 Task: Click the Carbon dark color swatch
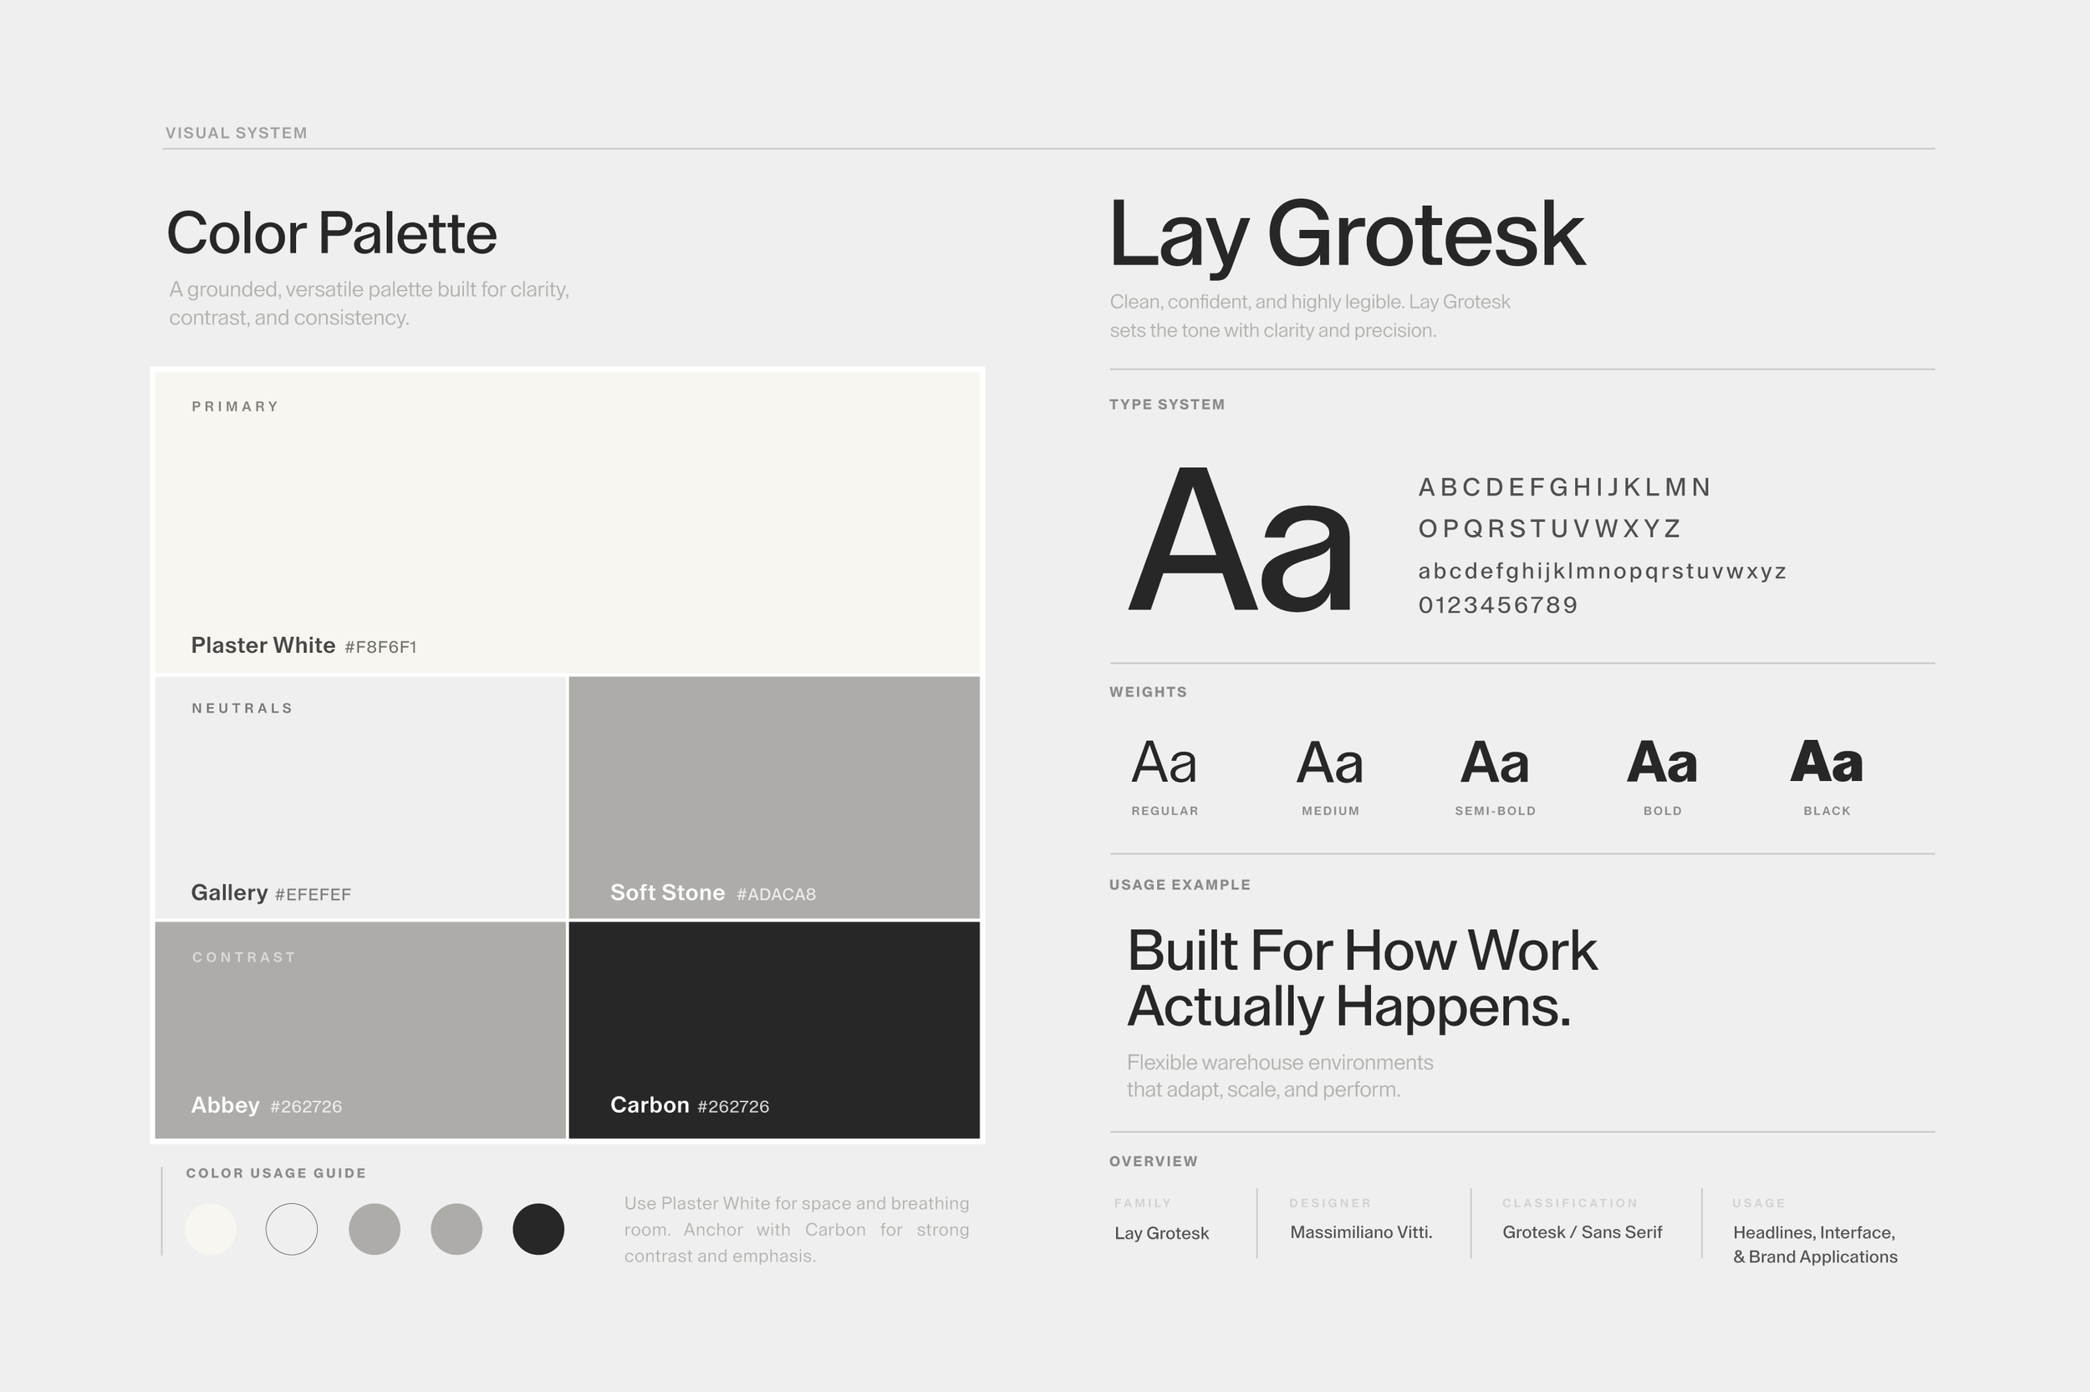(774, 1029)
